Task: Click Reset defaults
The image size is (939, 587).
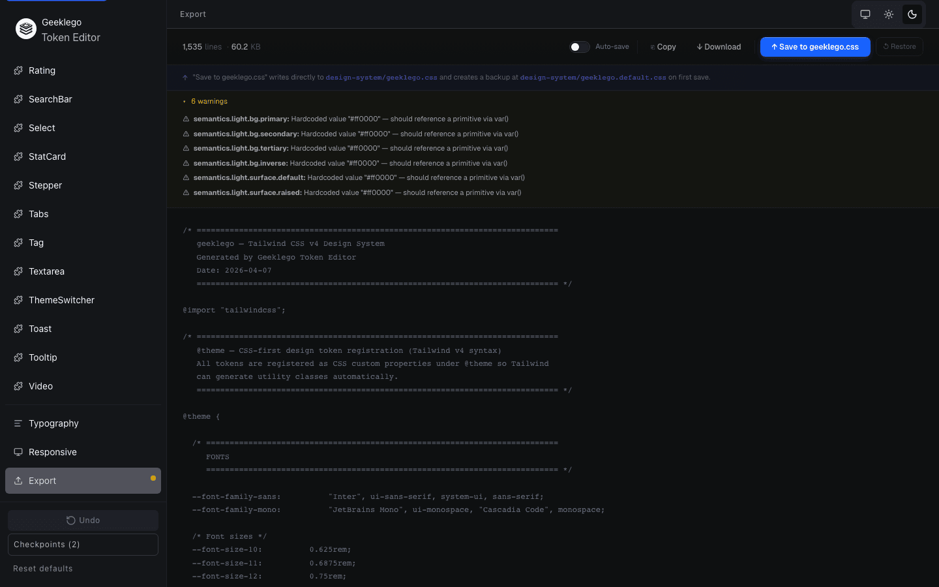Action: pyautogui.click(x=43, y=569)
